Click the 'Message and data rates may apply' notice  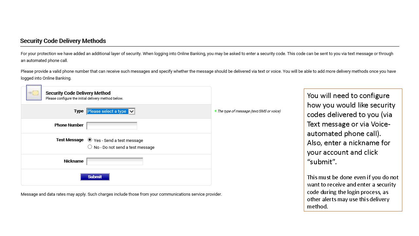[x=121, y=194]
